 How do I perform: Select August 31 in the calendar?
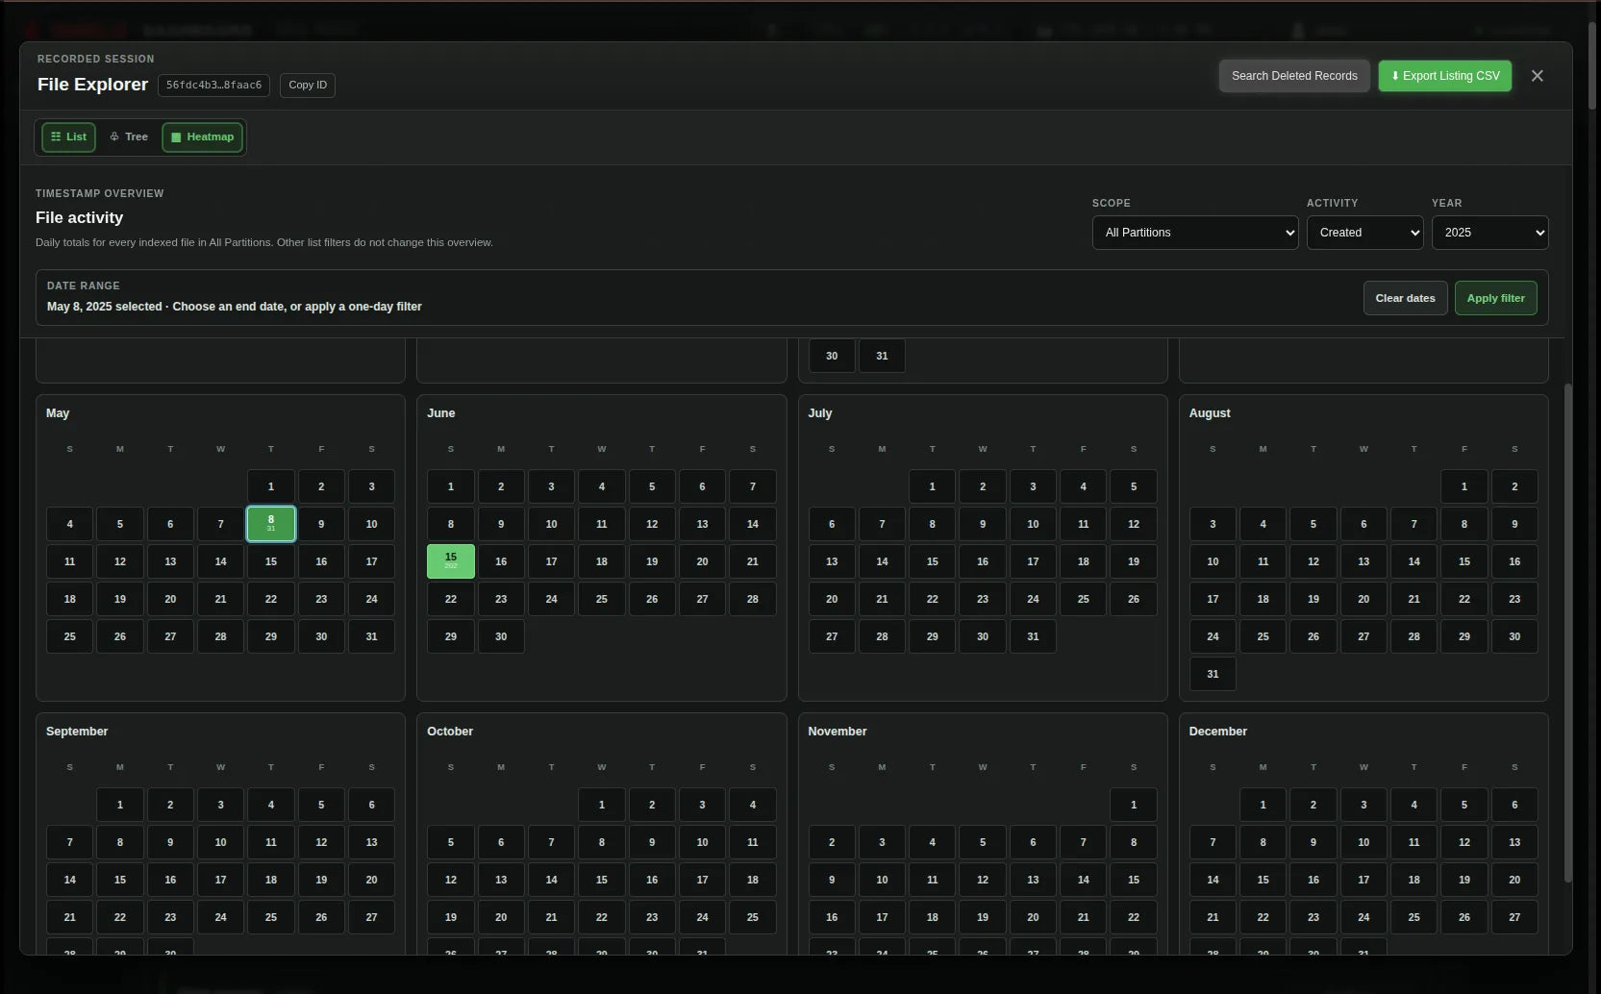[x=1213, y=674]
